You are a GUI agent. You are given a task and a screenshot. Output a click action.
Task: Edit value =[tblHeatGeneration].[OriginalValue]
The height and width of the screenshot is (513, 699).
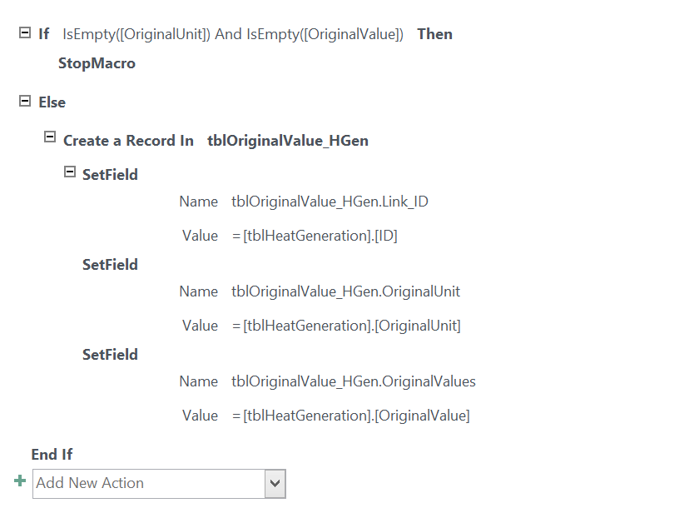pos(351,416)
